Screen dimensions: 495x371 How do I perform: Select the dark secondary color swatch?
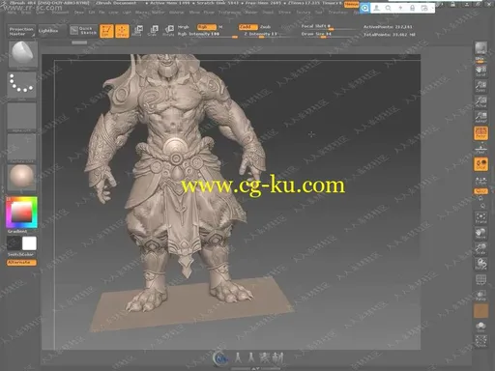pyautogui.click(x=14, y=243)
